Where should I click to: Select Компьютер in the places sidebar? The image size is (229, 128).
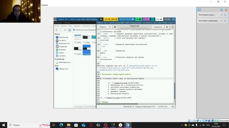(x=62, y=37)
